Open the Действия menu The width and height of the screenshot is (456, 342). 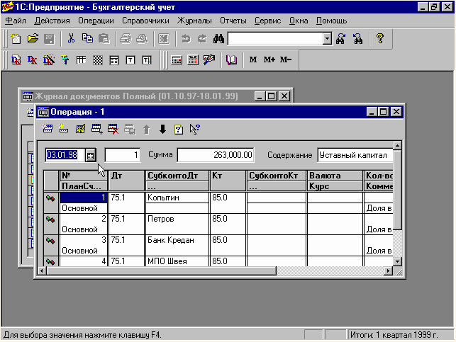tap(52, 21)
